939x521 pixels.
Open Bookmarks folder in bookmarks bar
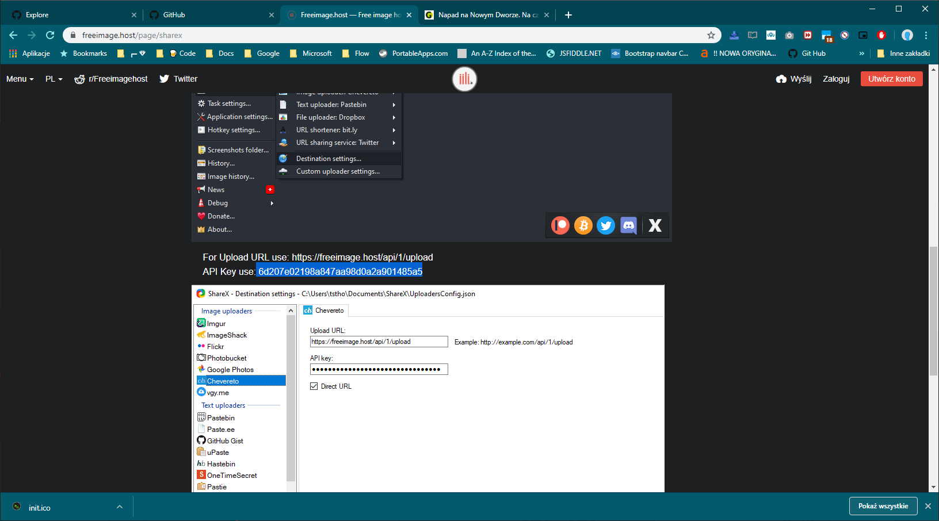[83, 53]
